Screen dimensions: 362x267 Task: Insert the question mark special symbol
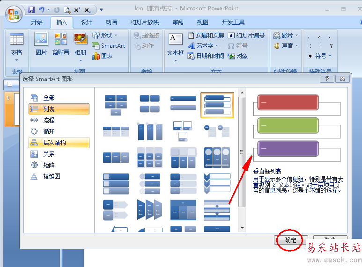(x=331, y=46)
